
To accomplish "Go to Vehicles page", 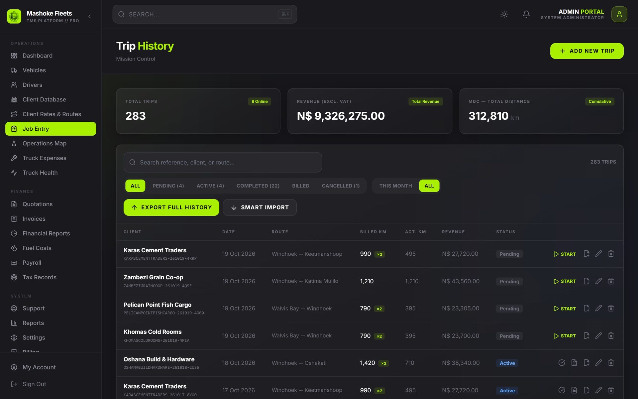I will click(x=51, y=70).
